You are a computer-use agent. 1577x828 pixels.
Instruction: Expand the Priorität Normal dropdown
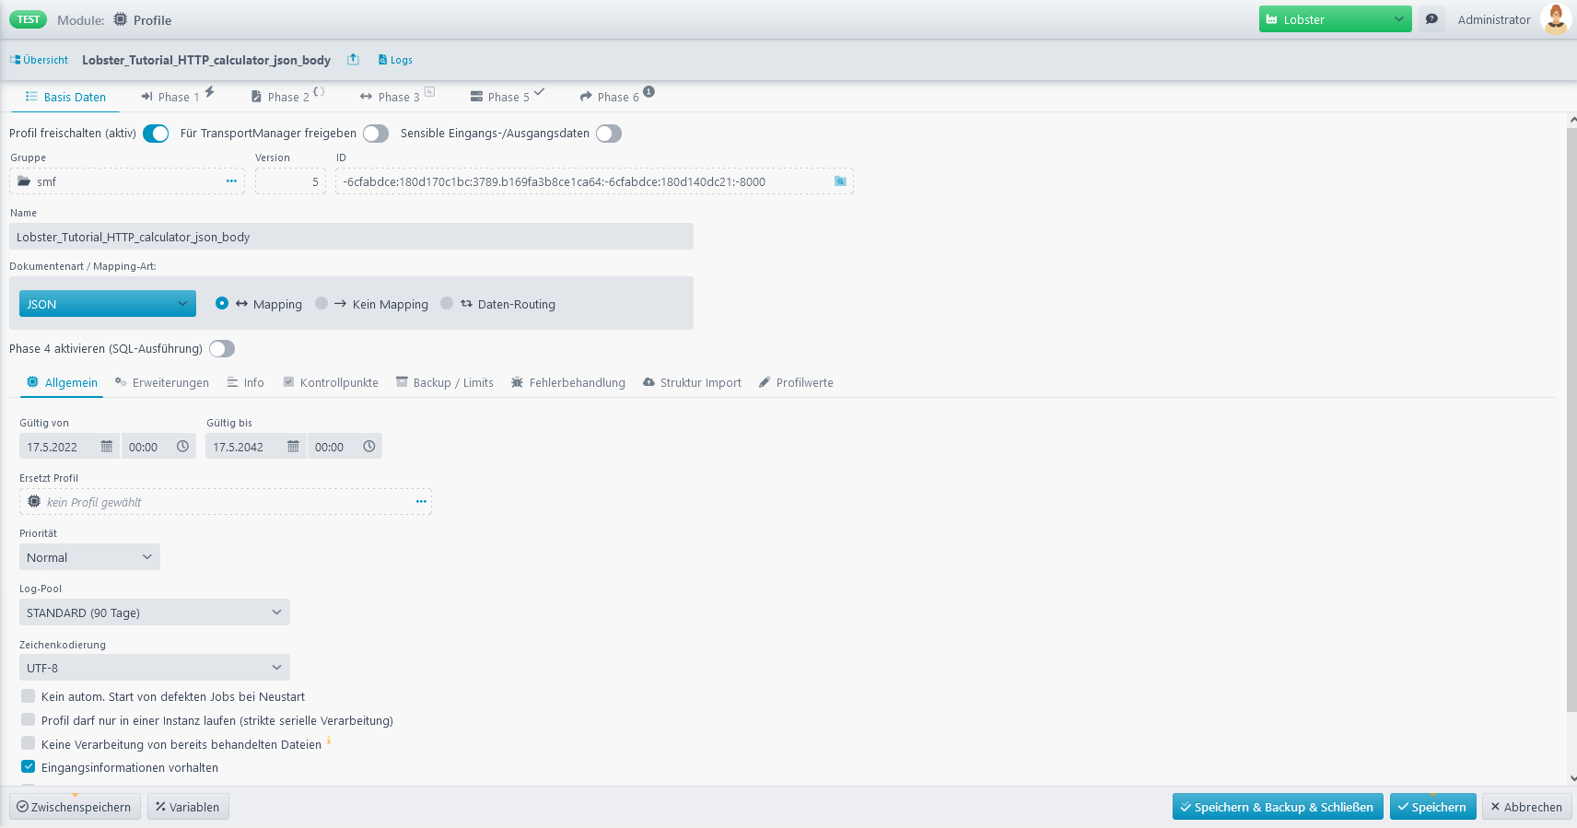(x=89, y=557)
